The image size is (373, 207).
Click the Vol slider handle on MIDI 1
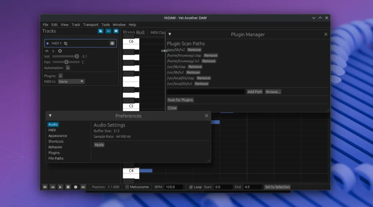click(77, 56)
